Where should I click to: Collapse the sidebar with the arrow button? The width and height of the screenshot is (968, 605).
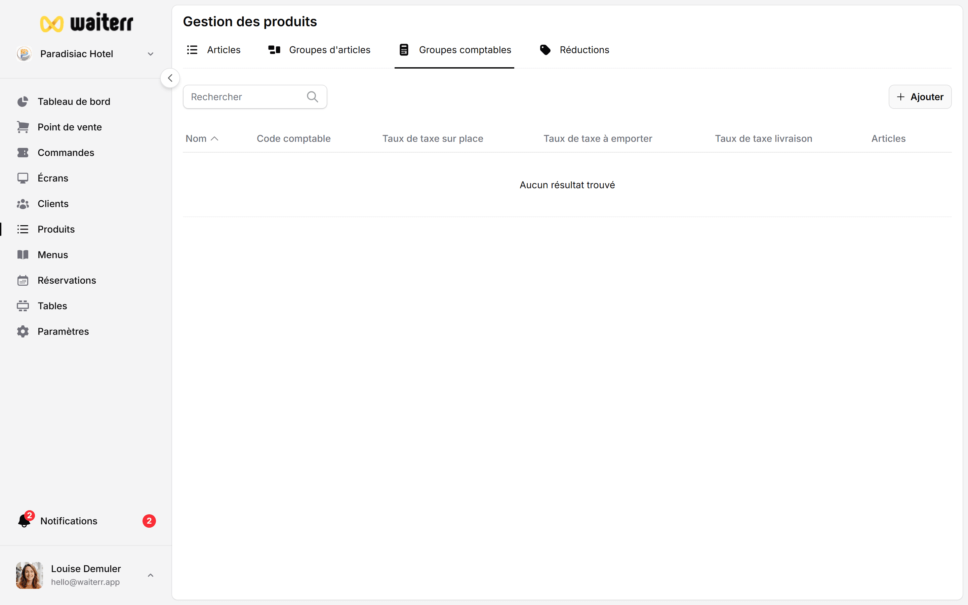pos(170,78)
